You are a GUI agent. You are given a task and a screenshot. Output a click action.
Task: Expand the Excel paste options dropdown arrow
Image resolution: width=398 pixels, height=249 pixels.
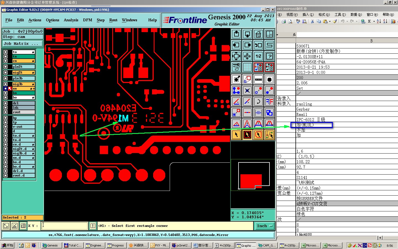(x=330, y=21)
